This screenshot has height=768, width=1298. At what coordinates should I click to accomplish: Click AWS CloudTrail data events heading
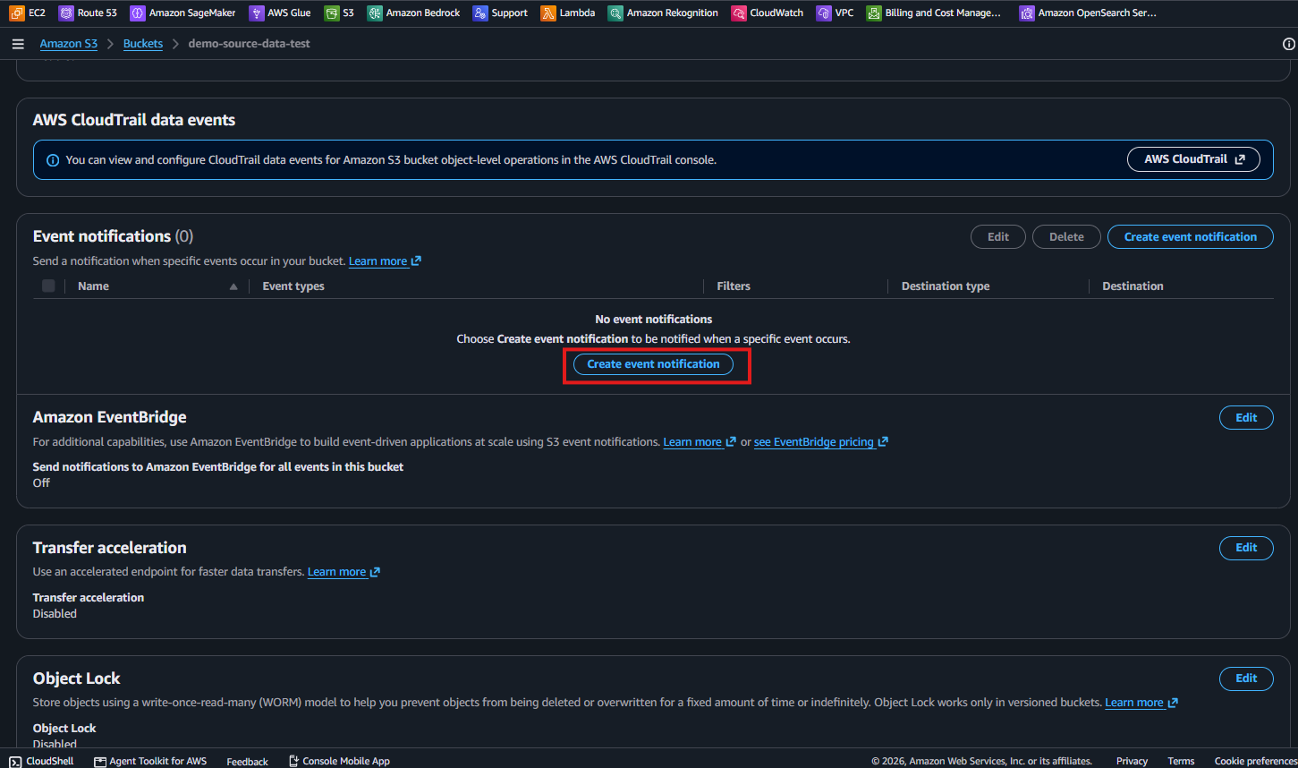click(x=134, y=120)
